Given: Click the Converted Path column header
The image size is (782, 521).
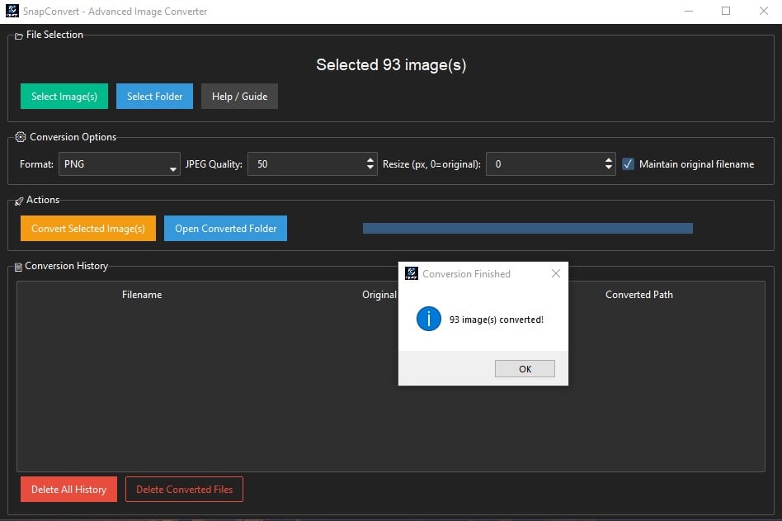Looking at the screenshot, I should (x=638, y=295).
